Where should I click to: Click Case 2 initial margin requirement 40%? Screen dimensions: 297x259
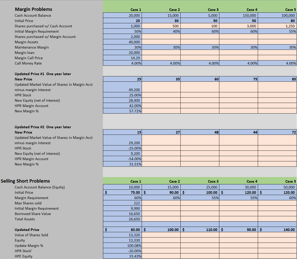tap(161, 31)
